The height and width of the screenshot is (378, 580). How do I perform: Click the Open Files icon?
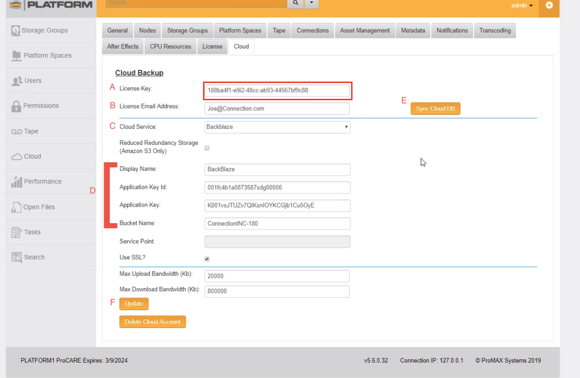click(16, 207)
